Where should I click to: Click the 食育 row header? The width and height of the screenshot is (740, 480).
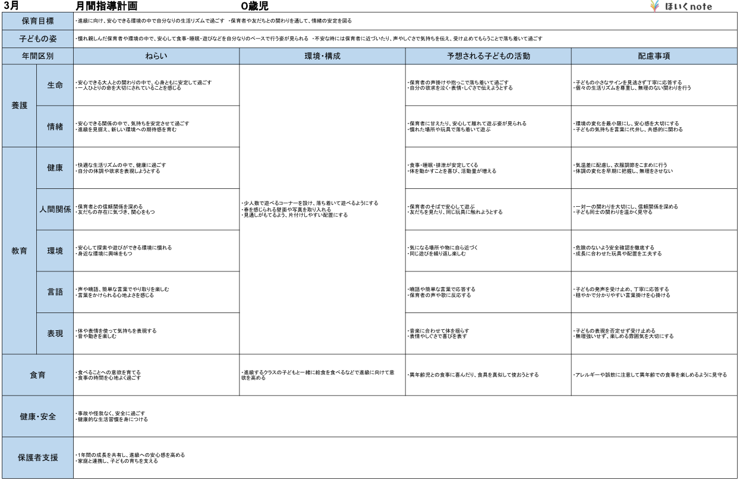[37, 375]
